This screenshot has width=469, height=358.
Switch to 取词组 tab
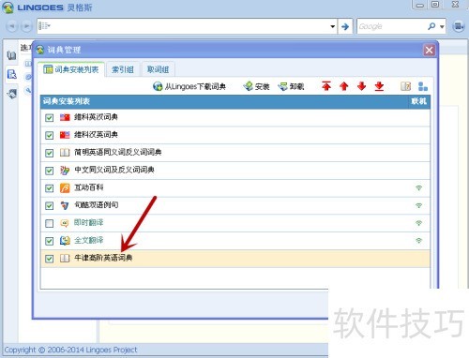pos(158,69)
